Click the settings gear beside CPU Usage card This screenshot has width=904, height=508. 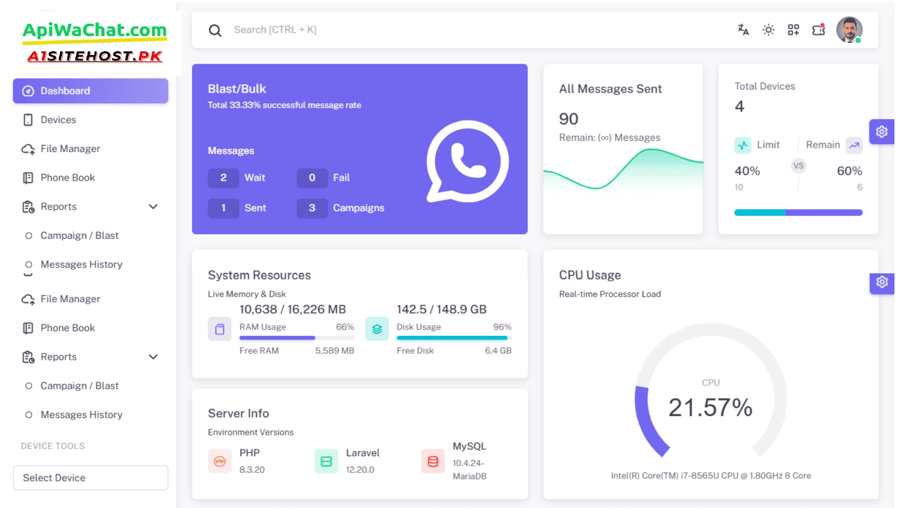coord(882,282)
